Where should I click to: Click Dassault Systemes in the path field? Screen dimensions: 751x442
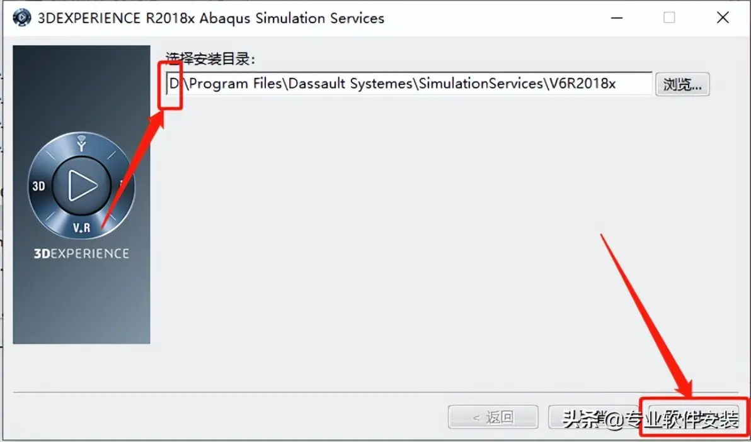(350, 84)
